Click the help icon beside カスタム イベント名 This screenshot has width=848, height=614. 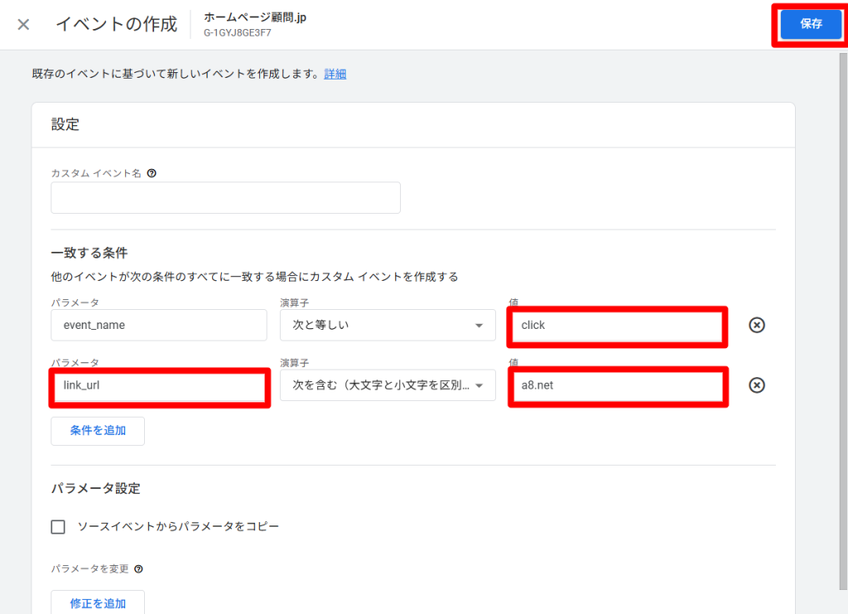[x=152, y=174]
